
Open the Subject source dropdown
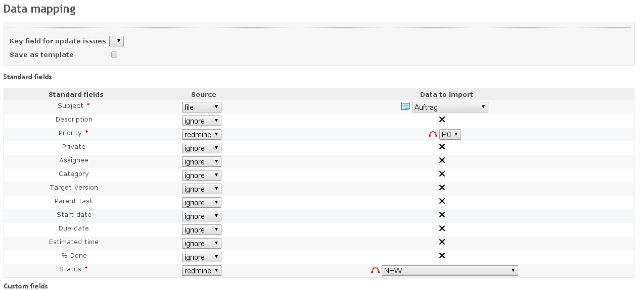pyautogui.click(x=201, y=107)
